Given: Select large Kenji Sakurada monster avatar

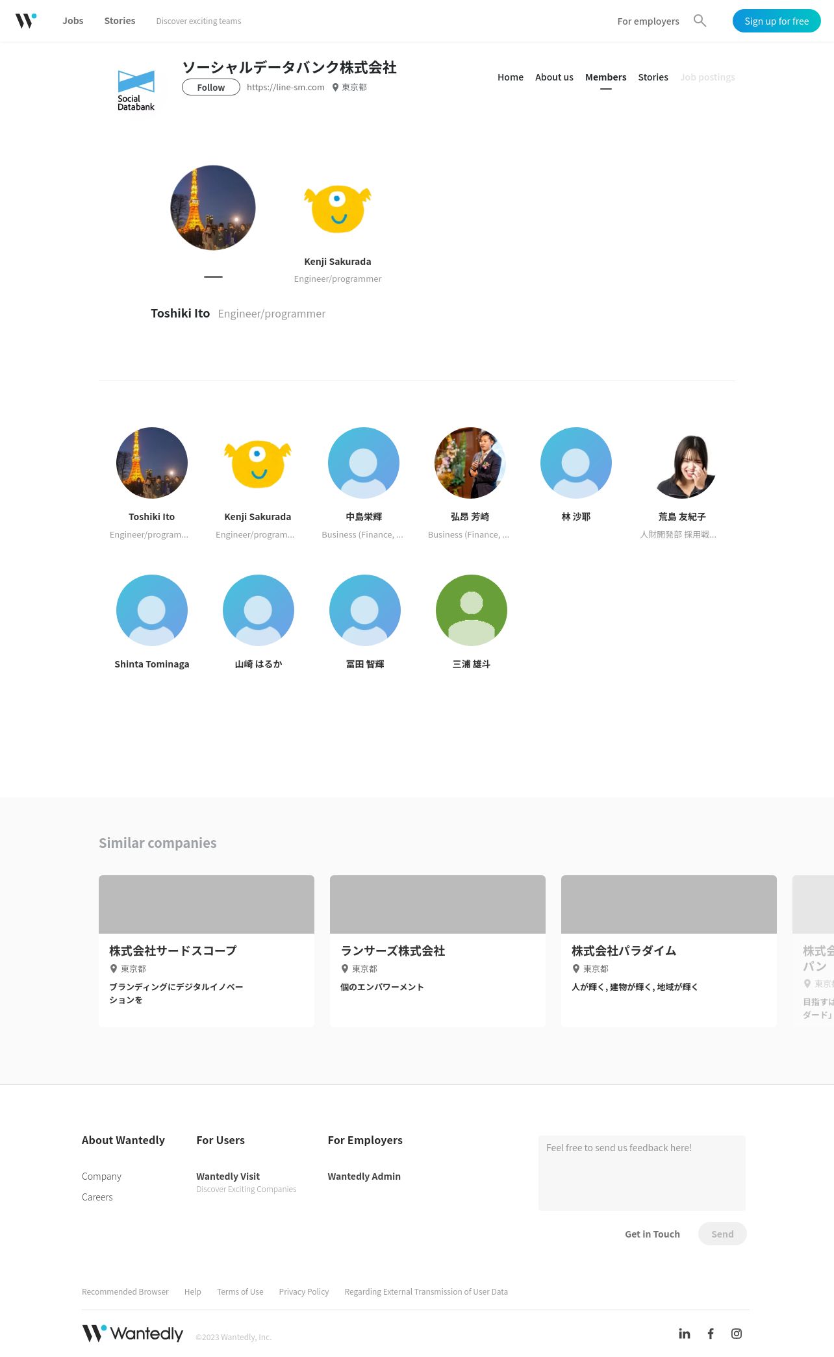Looking at the screenshot, I should pos(338,209).
